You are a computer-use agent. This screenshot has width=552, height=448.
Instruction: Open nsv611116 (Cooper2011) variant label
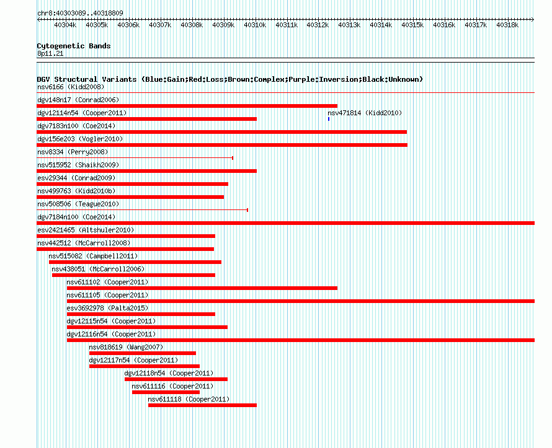point(172,386)
